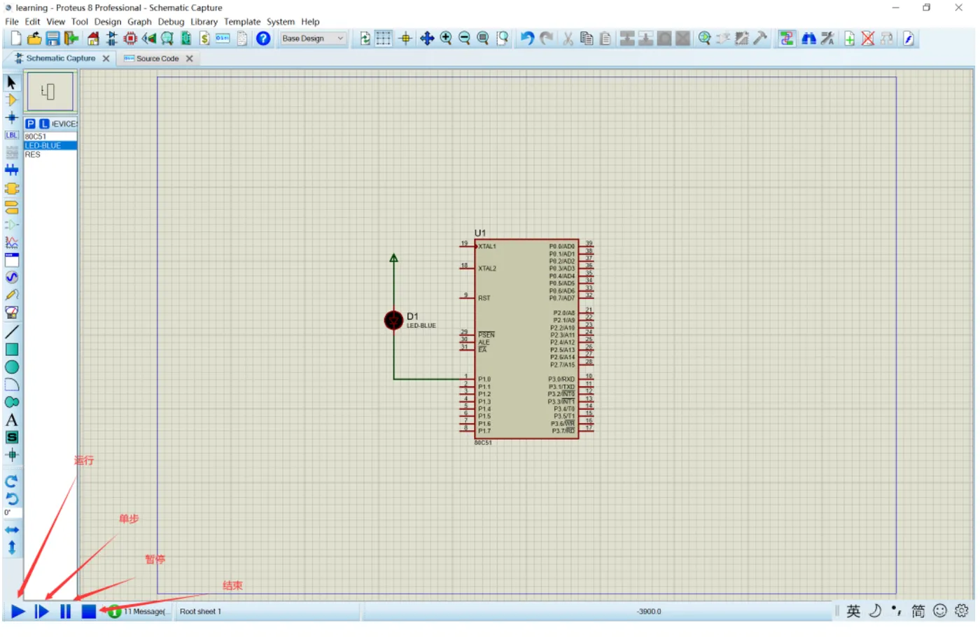980x637 pixels.
Task: Click the Play simulation button
Action: pyautogui.click(x=18, y=612)
